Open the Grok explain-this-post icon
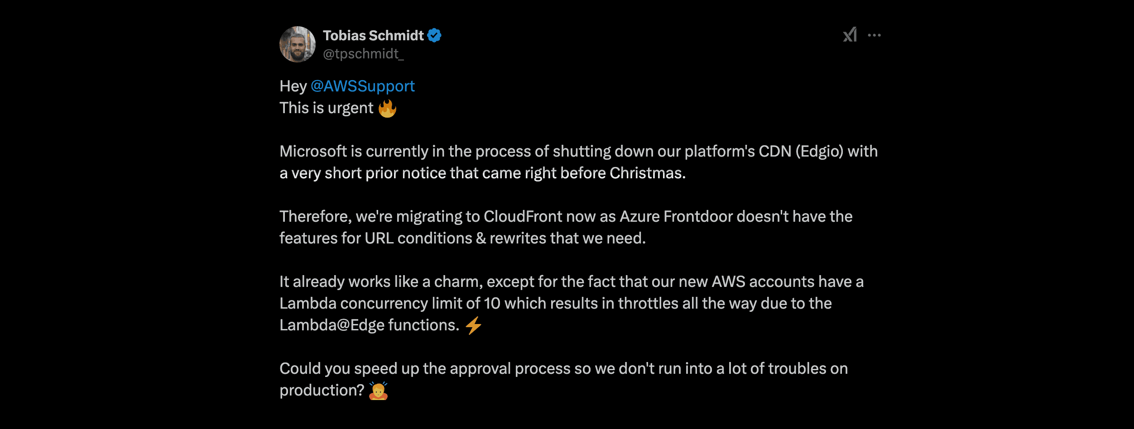 click(x=850, y=35)
